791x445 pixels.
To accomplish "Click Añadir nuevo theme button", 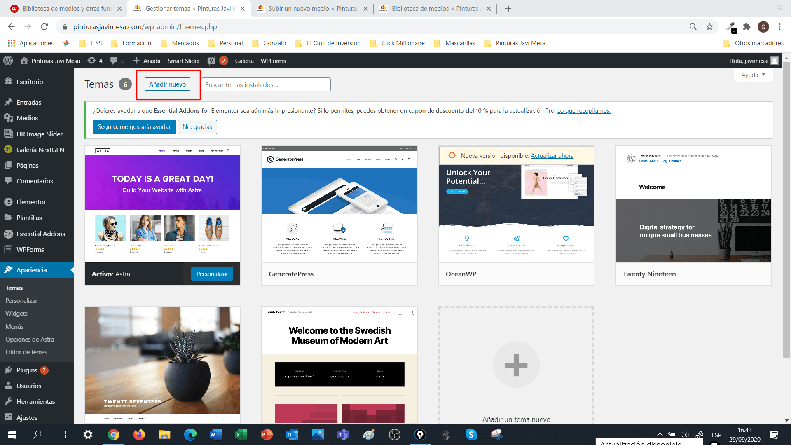I will click(x=167, y=84).
